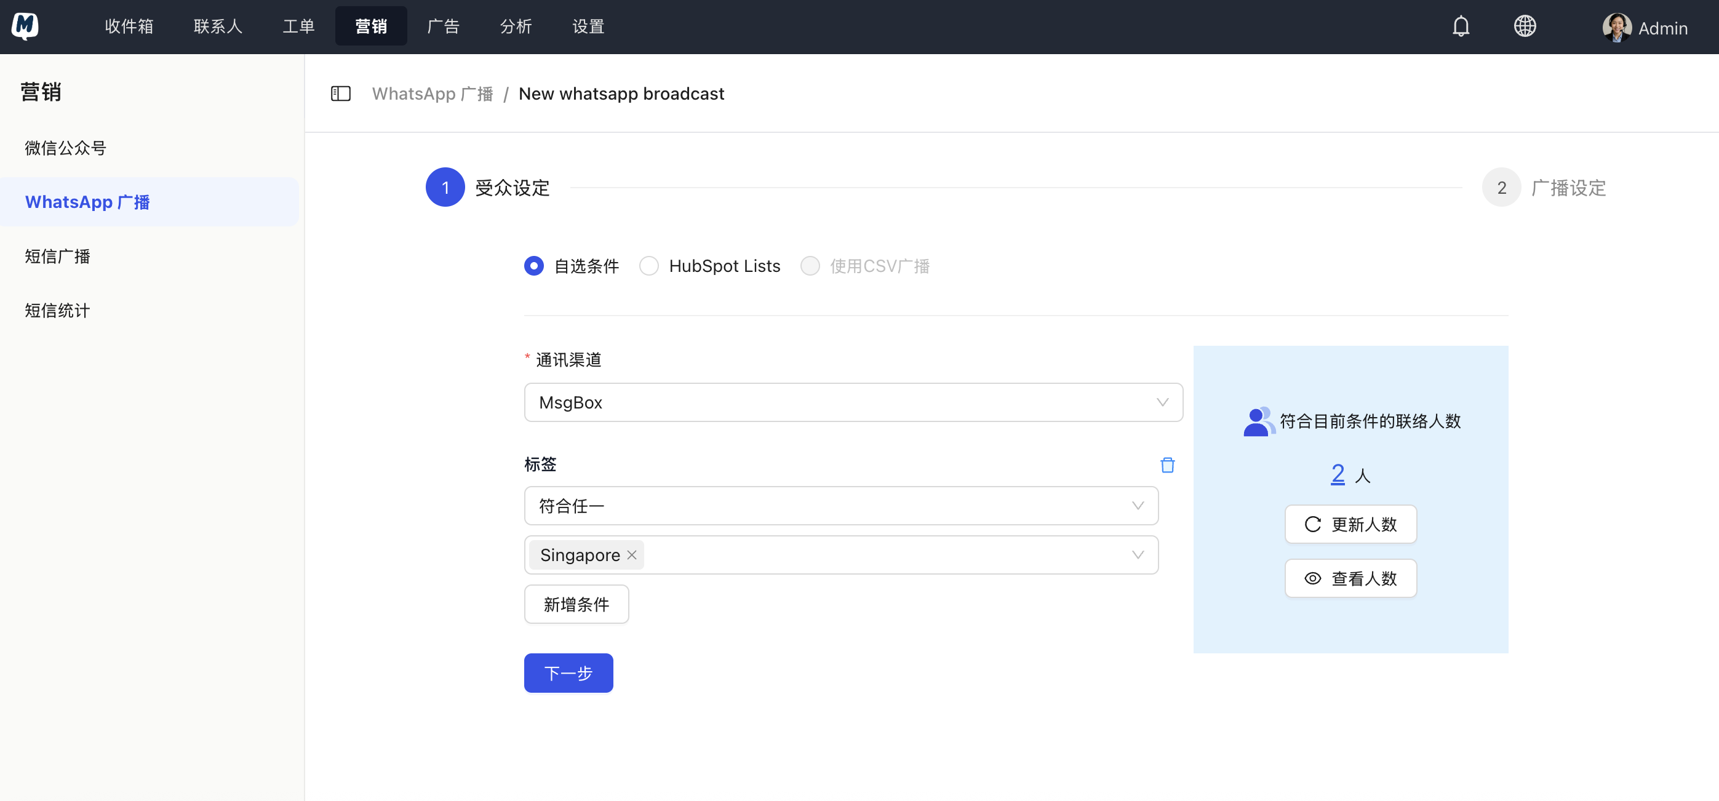Click the Admin avatar picture

1616,27
